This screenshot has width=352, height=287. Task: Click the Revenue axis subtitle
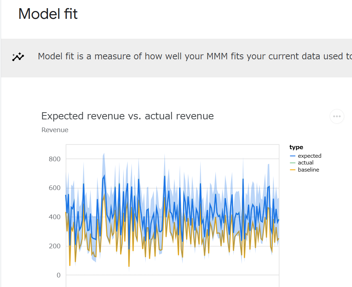pos(55,130)
